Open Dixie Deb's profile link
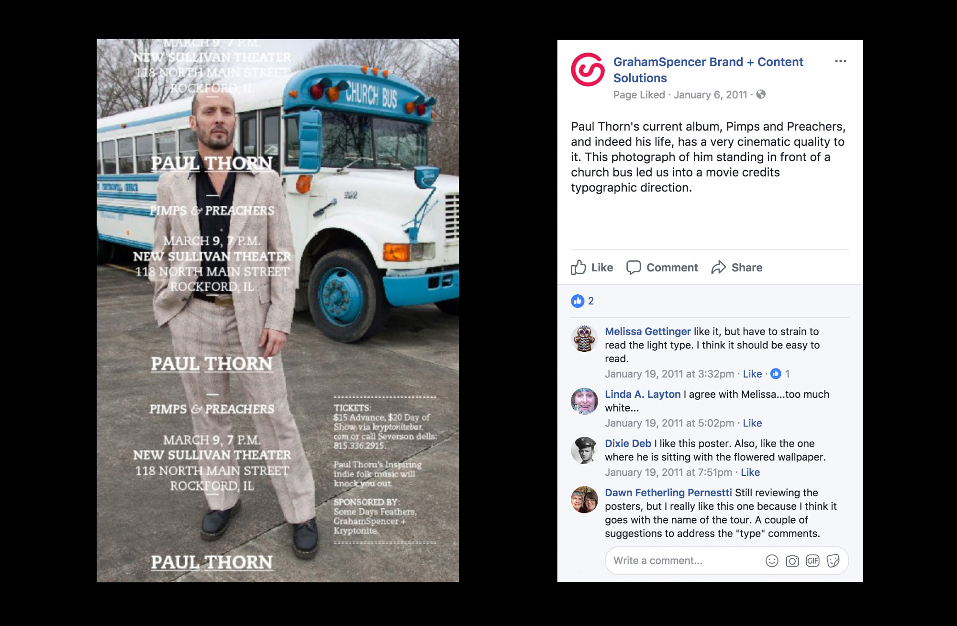The image size is (957, 626). pyautogui.click(x=628, y=444)
